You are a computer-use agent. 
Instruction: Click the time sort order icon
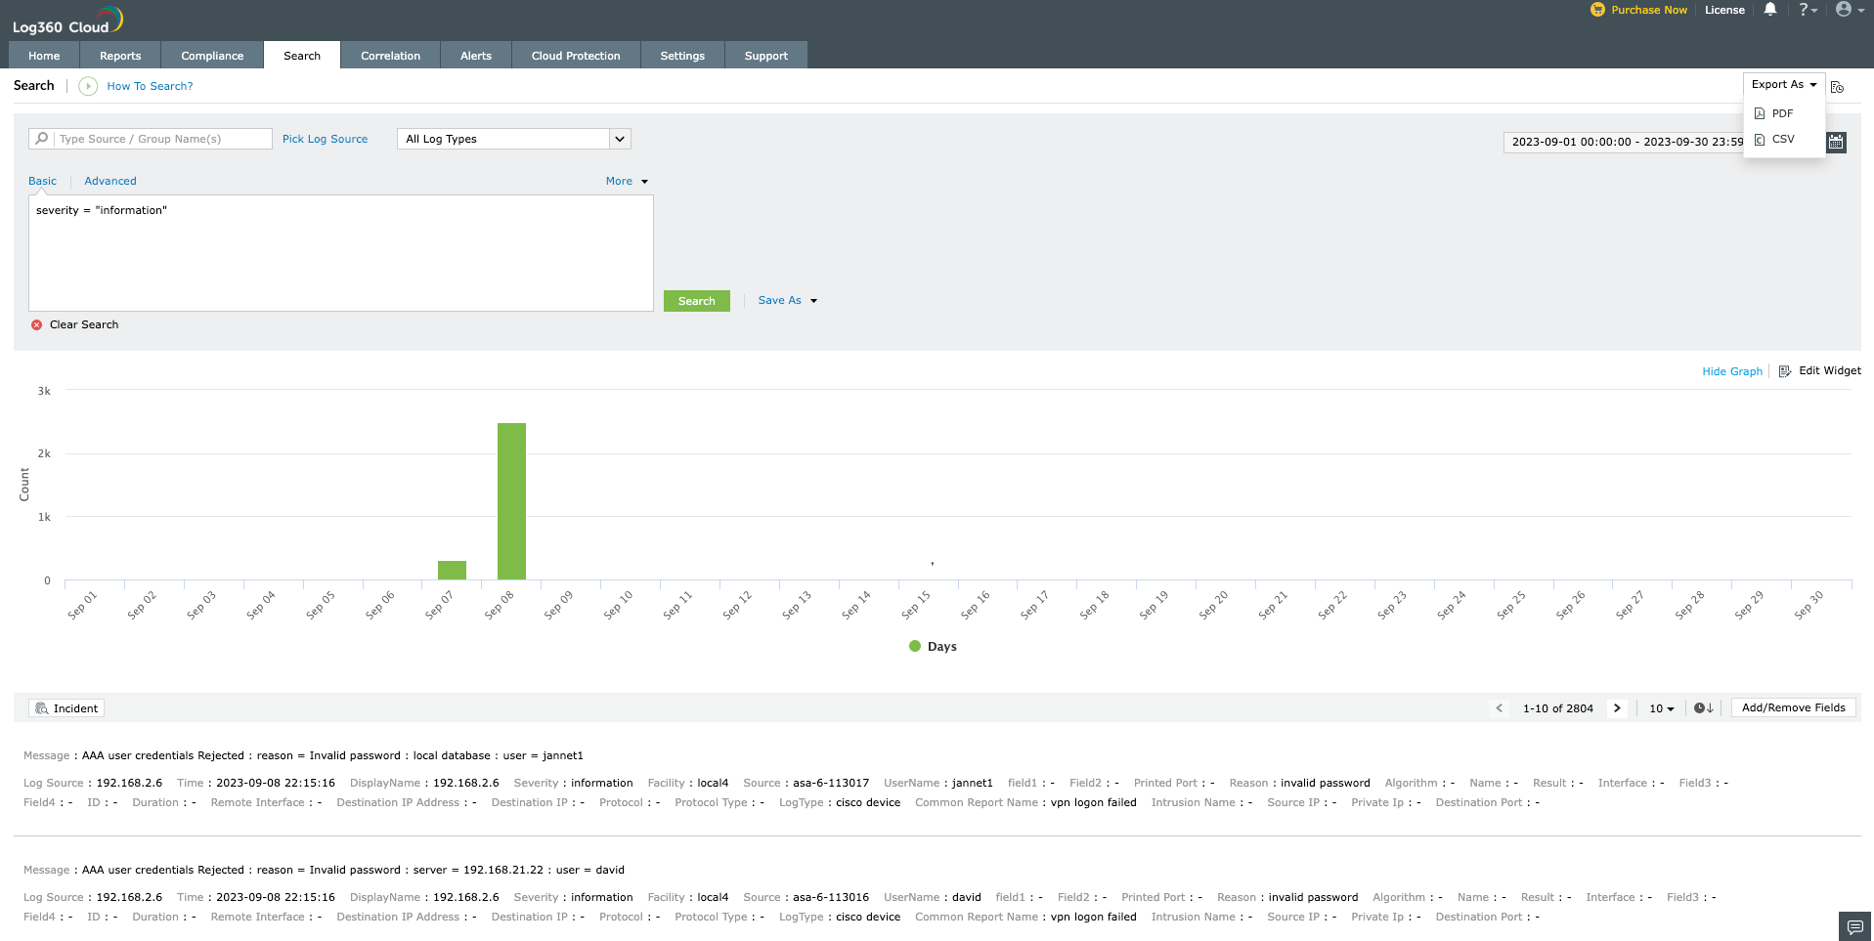point(1703,708)
